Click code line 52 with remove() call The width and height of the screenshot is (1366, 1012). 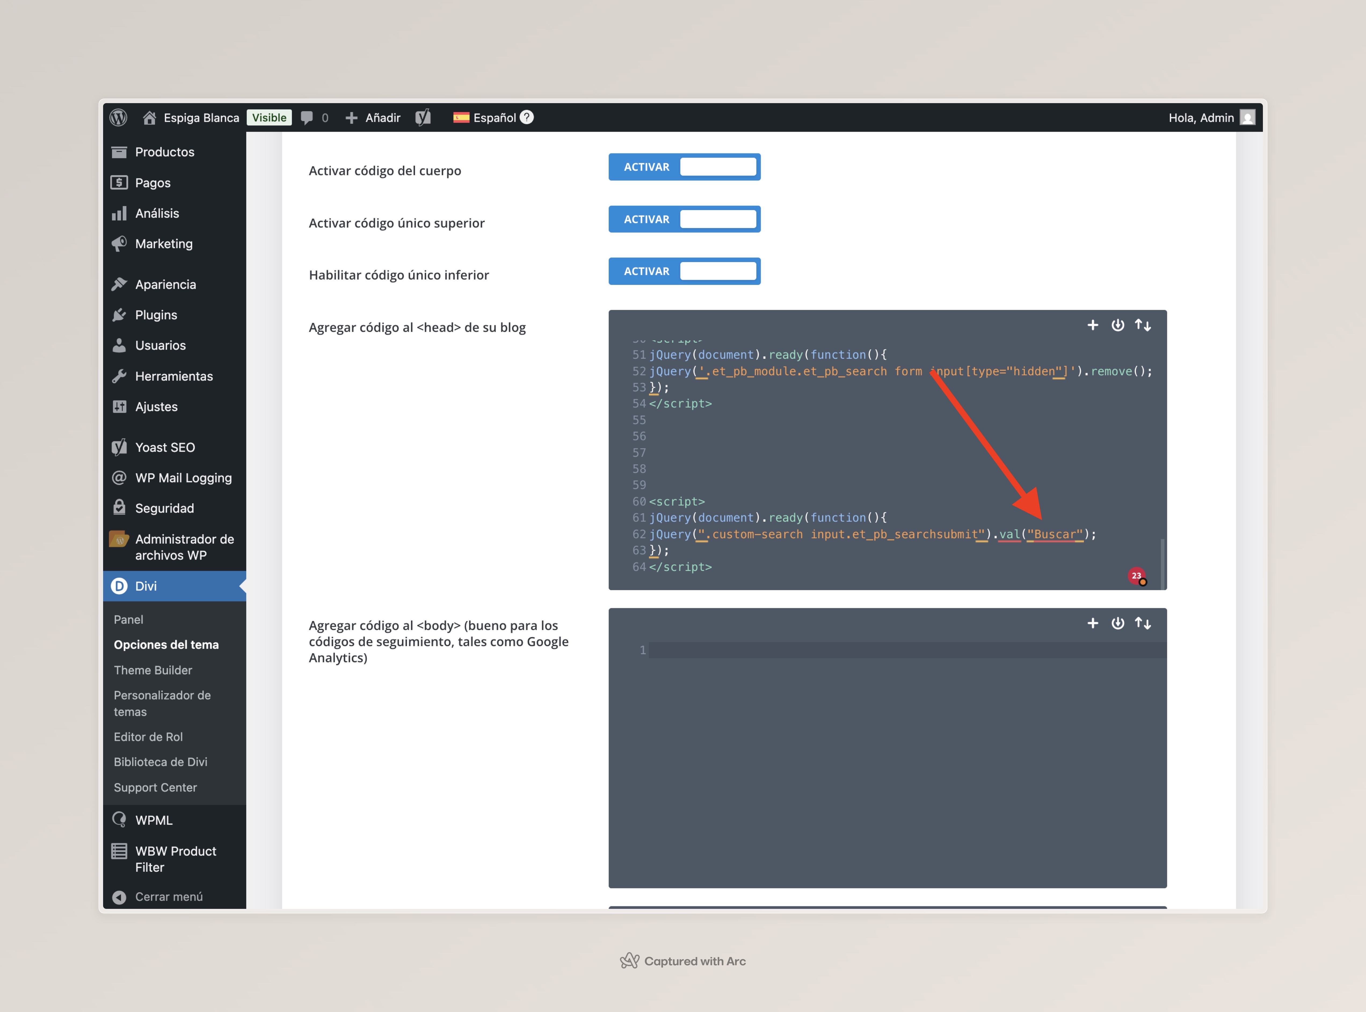click(901, 371)
